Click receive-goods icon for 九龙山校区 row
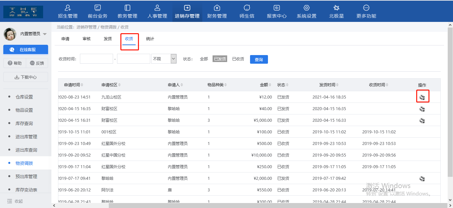This screenshot has width=453, height=208. point(422,97)
